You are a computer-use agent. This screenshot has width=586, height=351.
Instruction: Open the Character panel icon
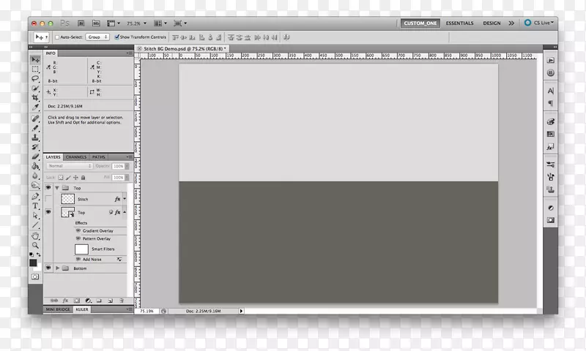(551, 91)
